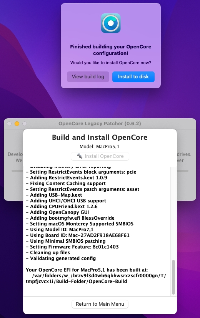Click Install to disk button
This screenshot has height=318, width=200.
pyautogui.click(x=133, y=77)
